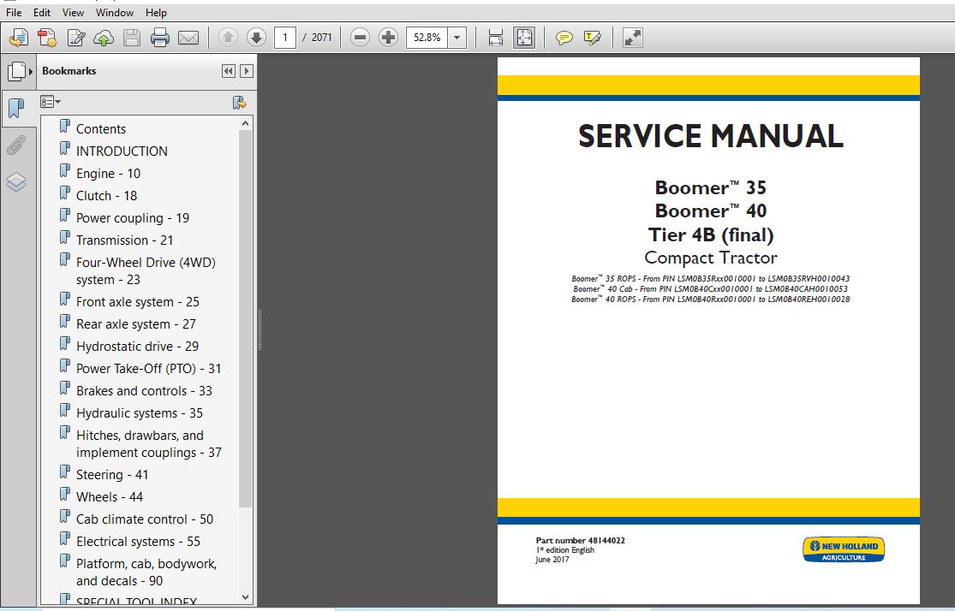
Task: Select Platform, cab, bodywork, and decals - 90
Action: coord(146,572)
